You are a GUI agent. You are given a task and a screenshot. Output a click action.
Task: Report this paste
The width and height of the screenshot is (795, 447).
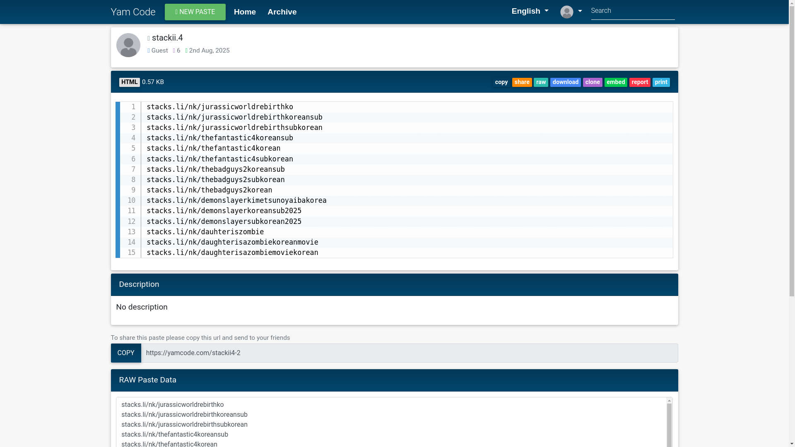point(640,82)
